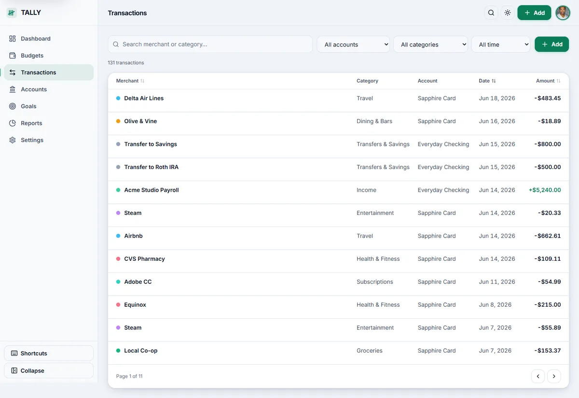This screenshot has height=398, width=579.
Task: Click the Groceries category cell
Action: coord(370,351)
